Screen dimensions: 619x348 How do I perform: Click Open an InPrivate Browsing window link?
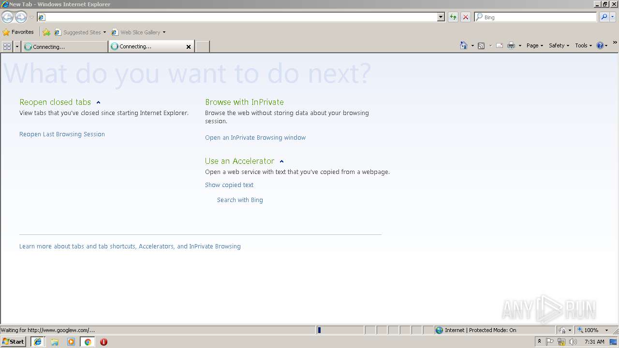click(x=255, y=138)
